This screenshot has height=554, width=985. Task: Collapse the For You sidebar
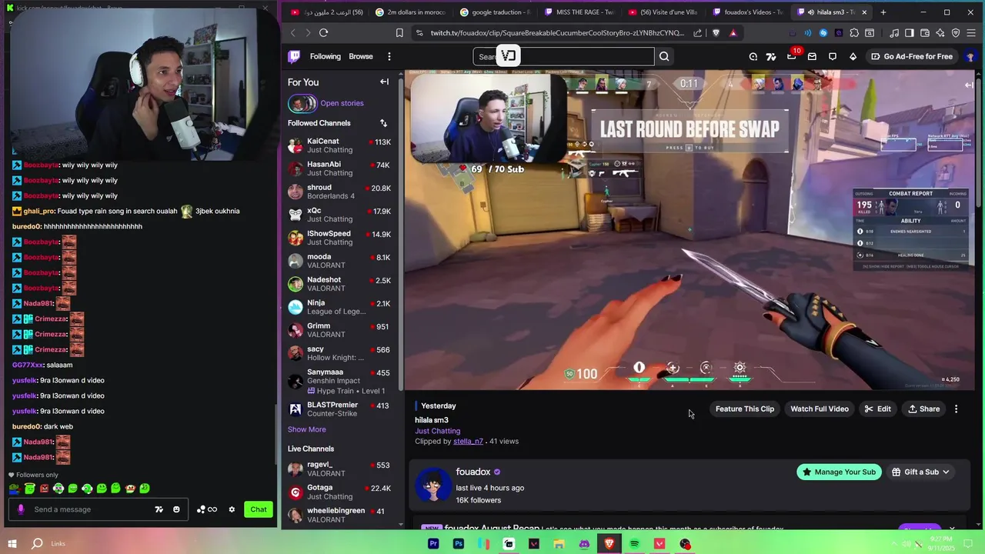384,82
